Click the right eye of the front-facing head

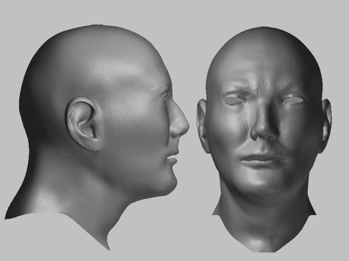click(293, 100)
